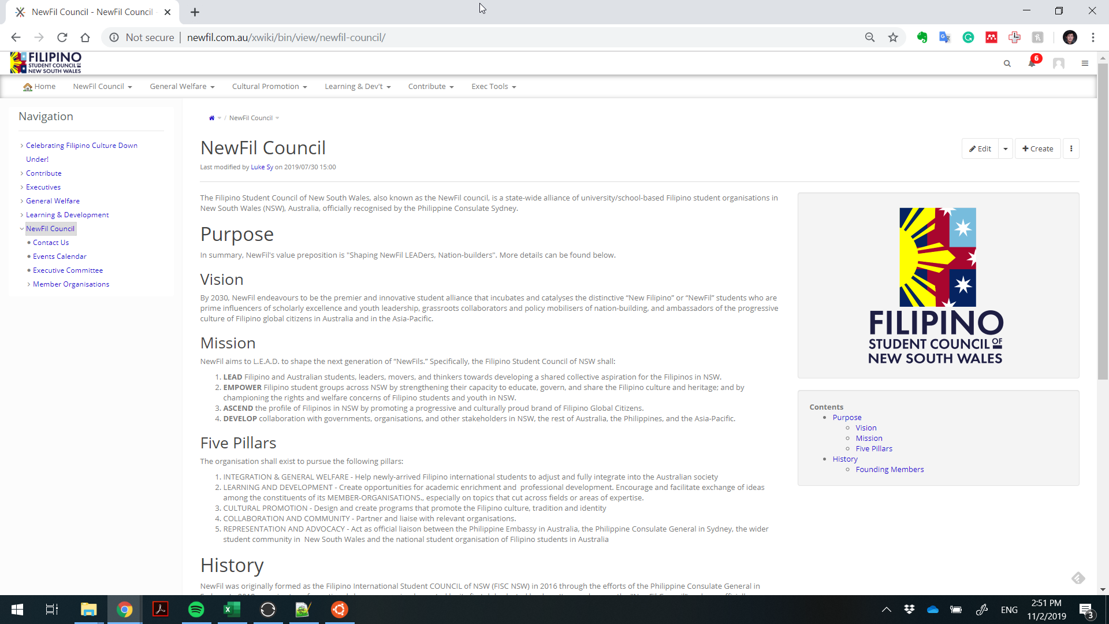
Task: Click the Filipino Student Council logo in header
Action: 46,62
